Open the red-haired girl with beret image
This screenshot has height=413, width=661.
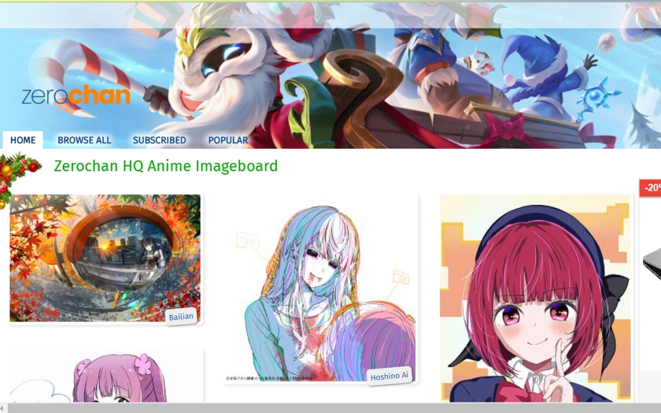(535, 298)
